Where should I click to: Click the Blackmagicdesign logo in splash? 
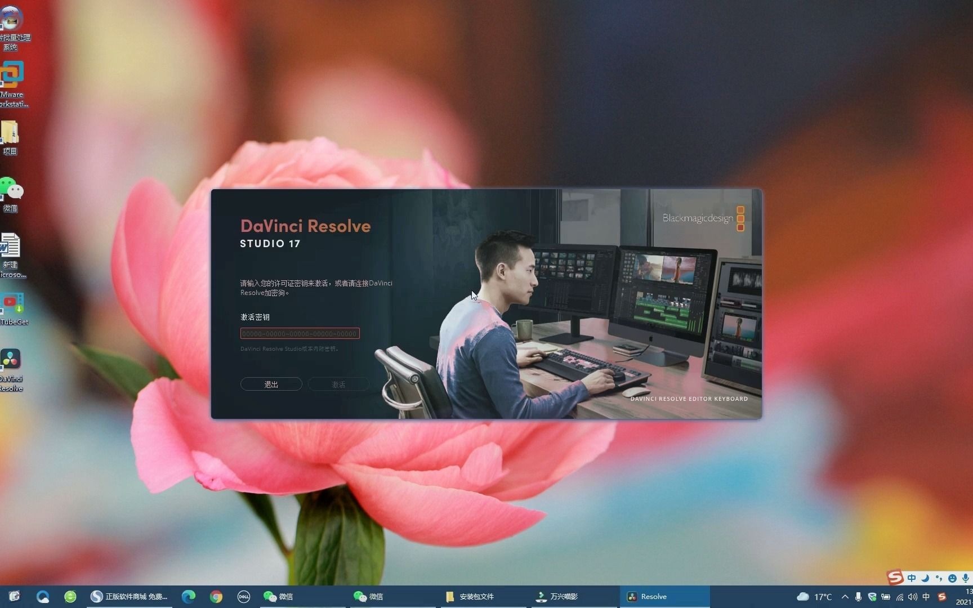pyautogui.click(x=703, y=218)
